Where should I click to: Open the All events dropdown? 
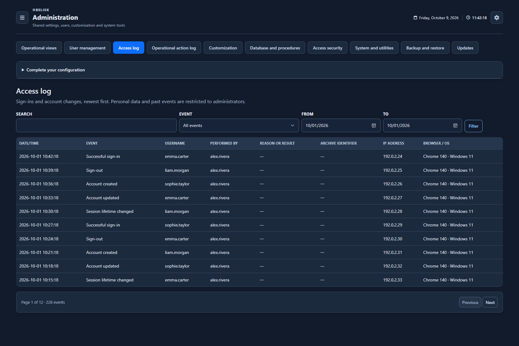tap(239, 125)
